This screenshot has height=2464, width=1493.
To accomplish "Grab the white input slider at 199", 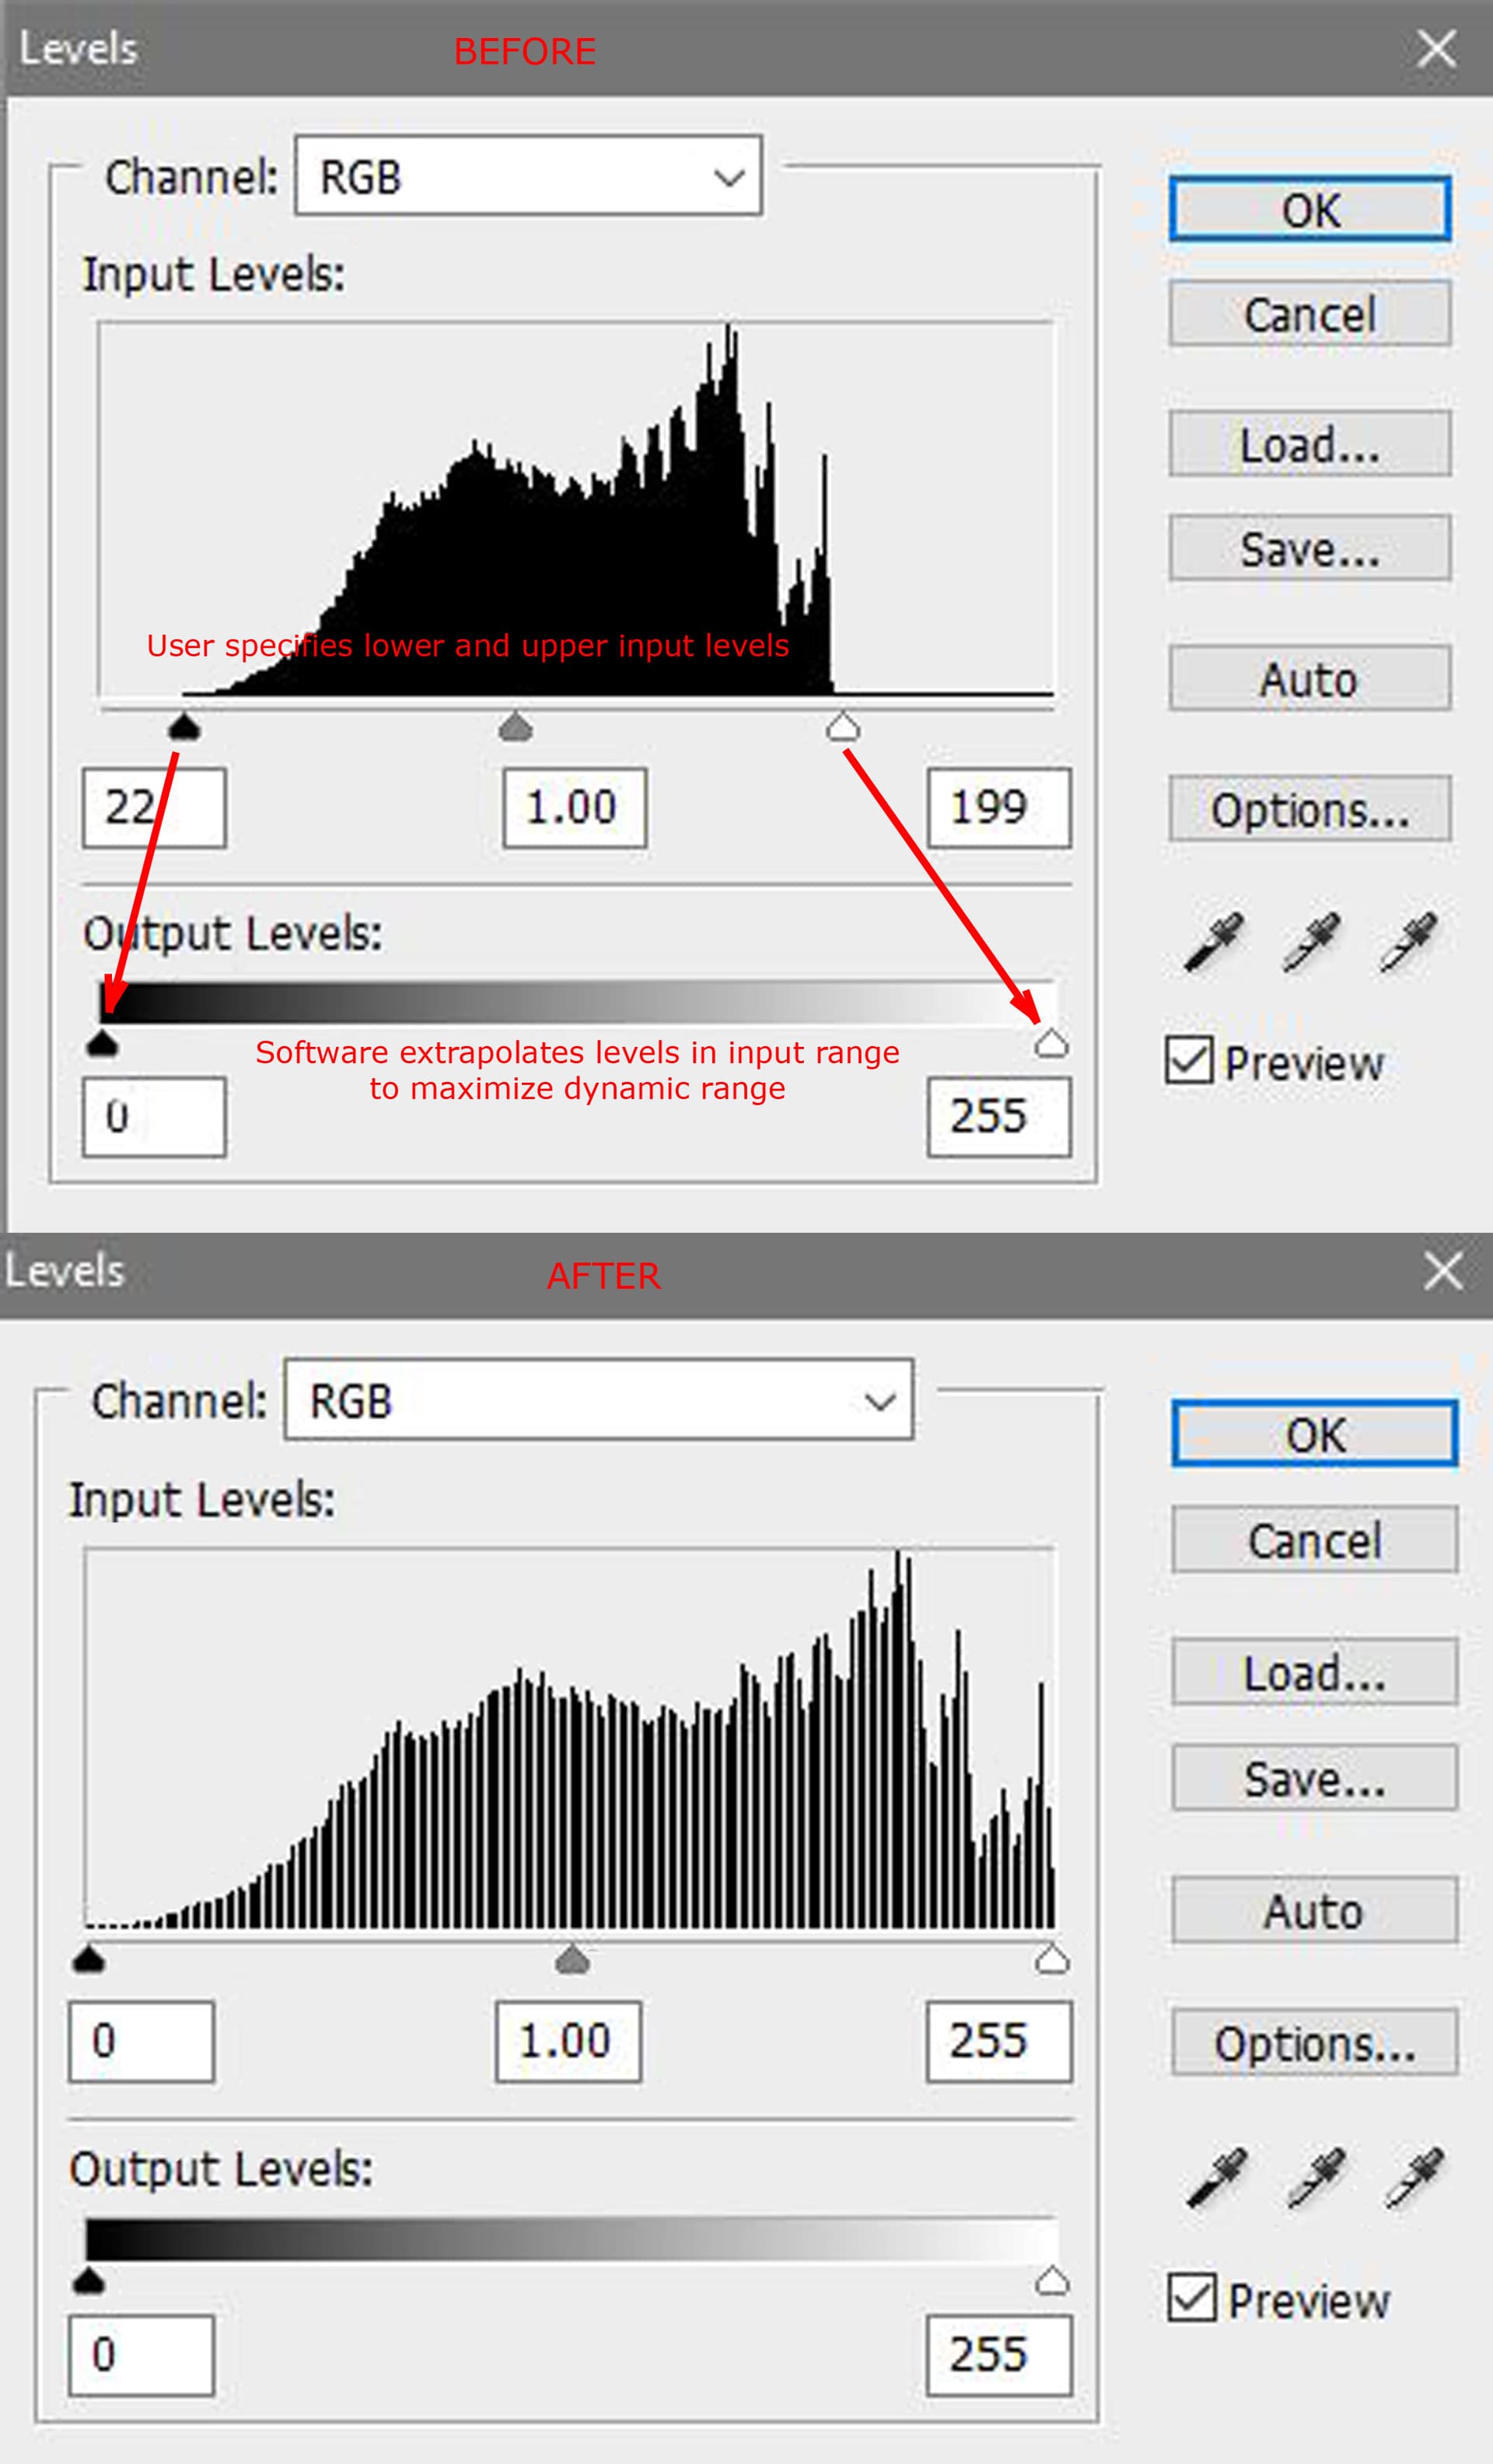I will tap(843, 728).
